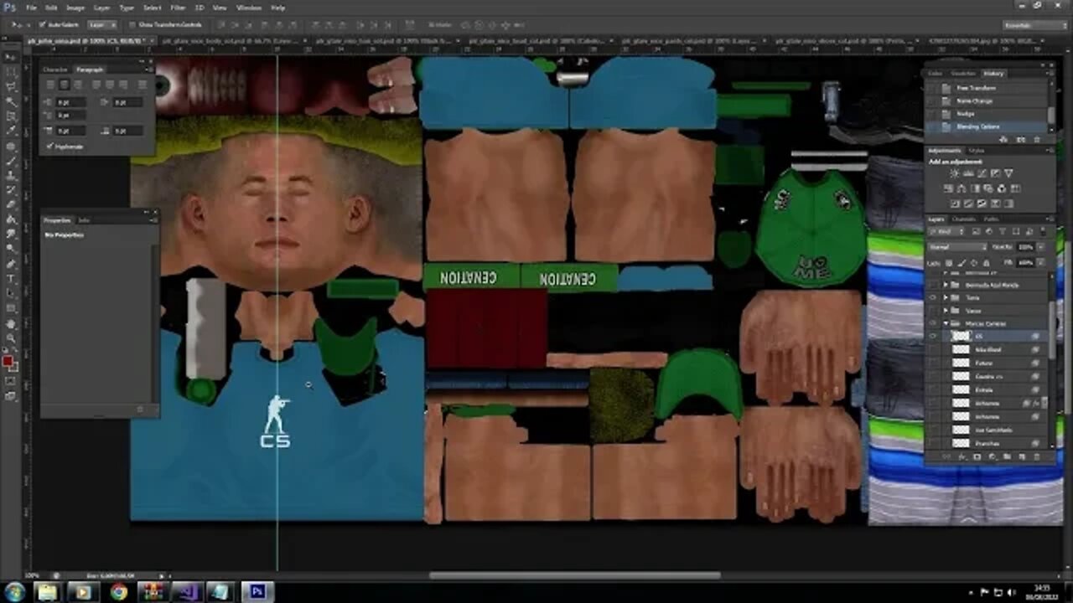Select the Move tool
This screenshot has height=603, width=1073.
[x=10, y=58]
